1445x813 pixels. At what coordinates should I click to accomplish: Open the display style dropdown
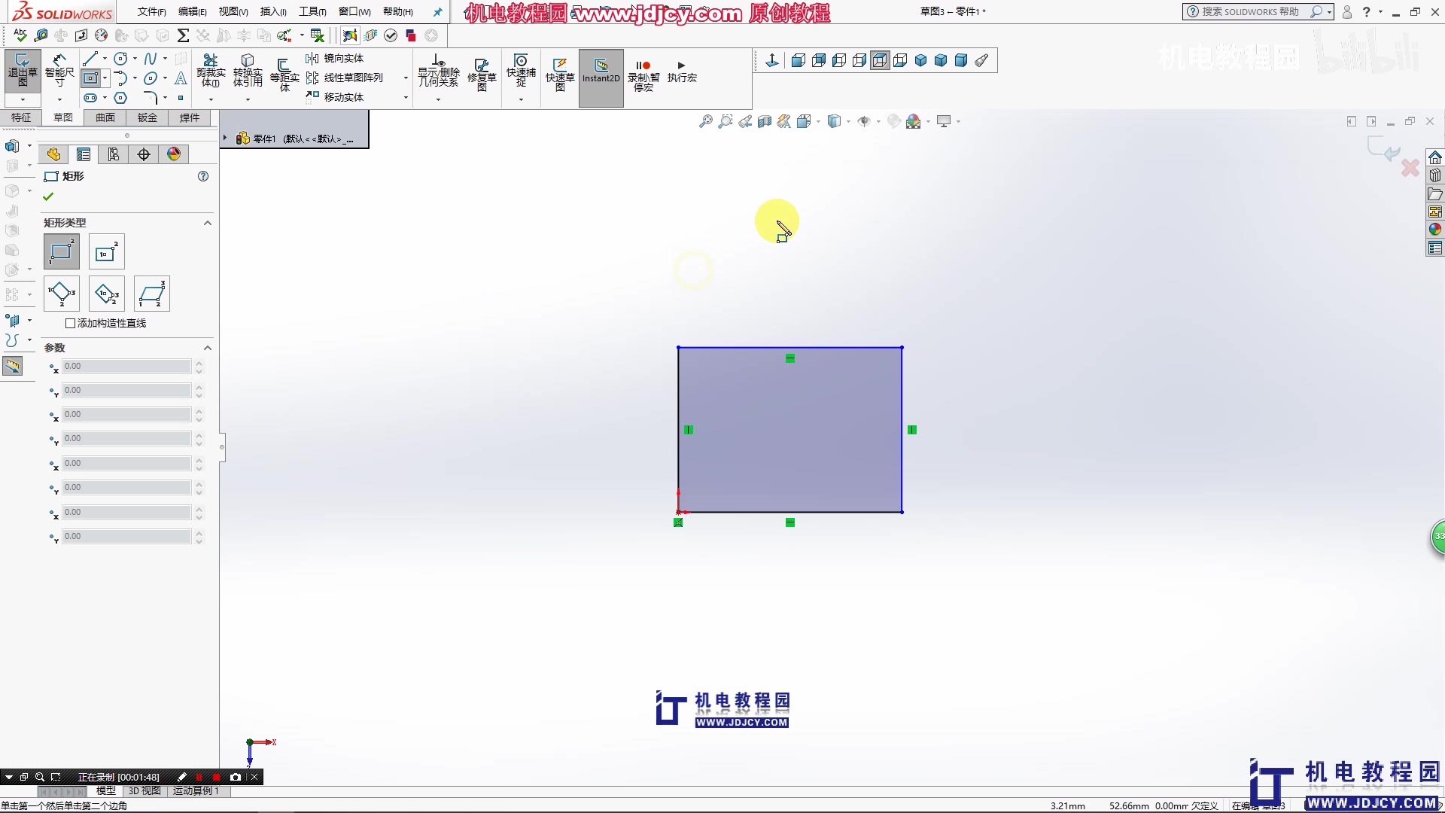click(847, 122)
